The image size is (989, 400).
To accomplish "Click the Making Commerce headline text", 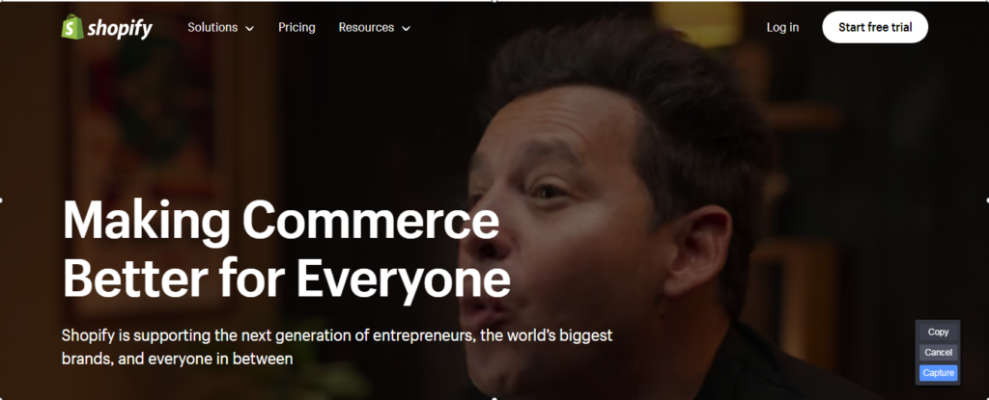I will coord(281,222).
